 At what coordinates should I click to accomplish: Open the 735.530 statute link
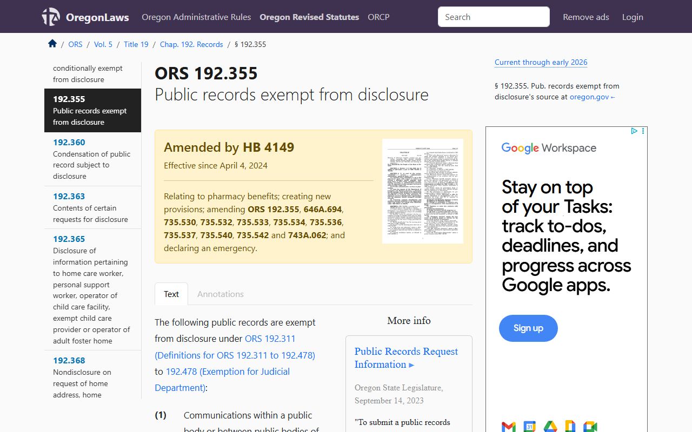coord(180,222)
